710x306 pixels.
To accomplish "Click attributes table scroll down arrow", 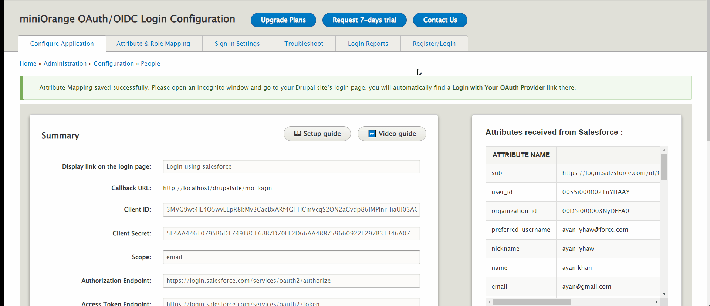I will pyautogui.click(x=664, y=293).
